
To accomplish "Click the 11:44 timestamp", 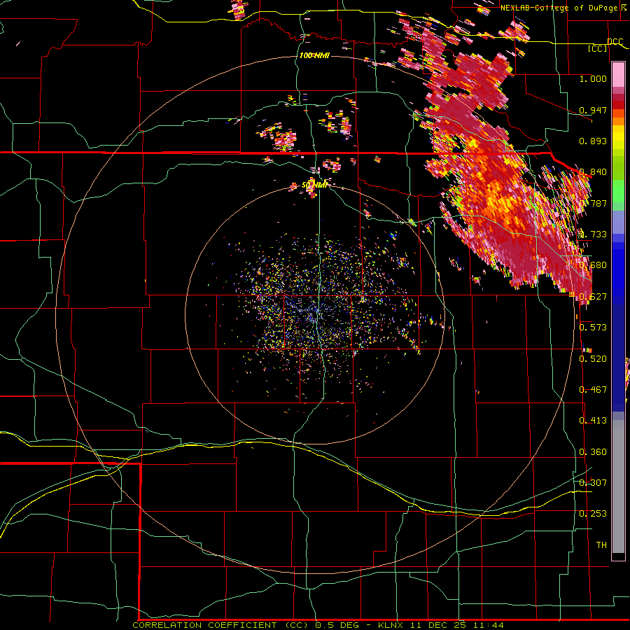I will [x=487, y=625].
